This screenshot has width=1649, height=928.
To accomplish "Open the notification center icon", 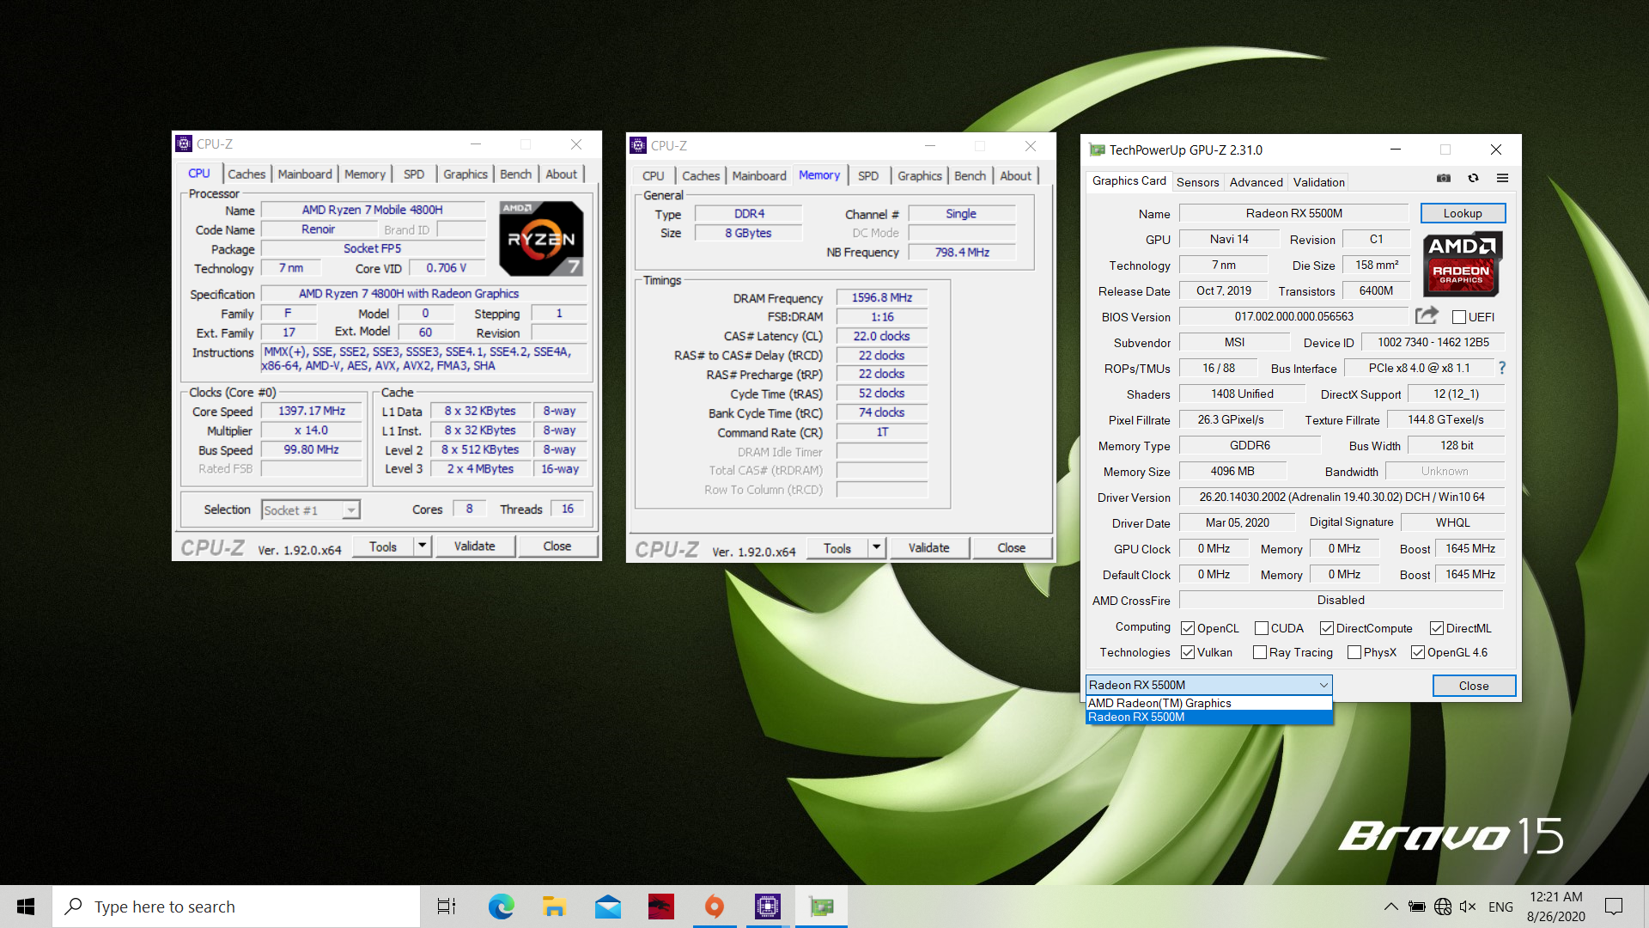I will [x=1614, y=907].
